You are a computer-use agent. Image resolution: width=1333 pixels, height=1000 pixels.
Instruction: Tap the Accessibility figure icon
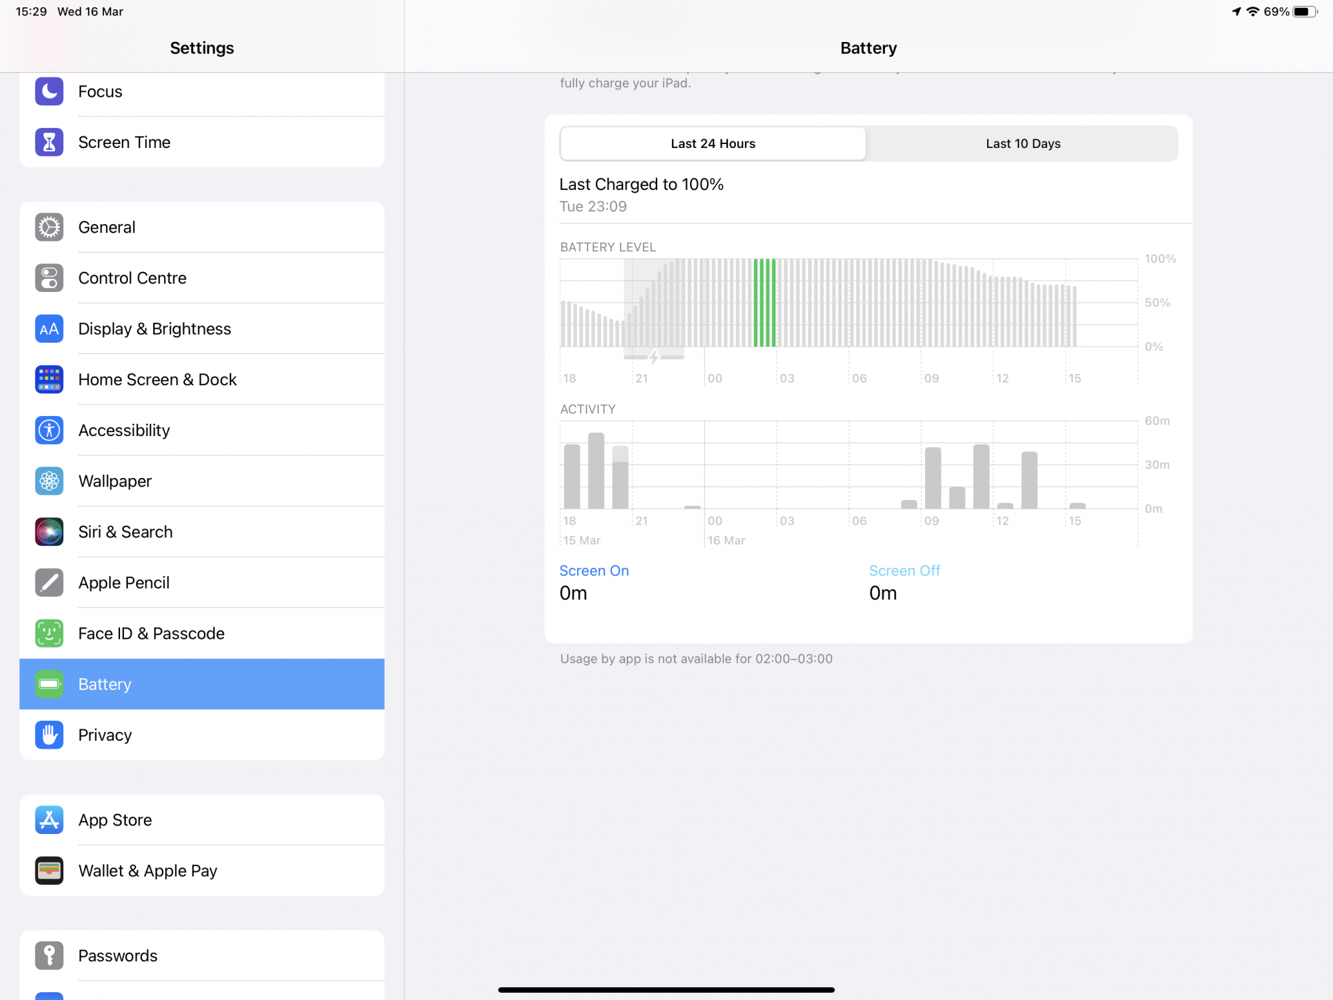[x=49, y=430]
